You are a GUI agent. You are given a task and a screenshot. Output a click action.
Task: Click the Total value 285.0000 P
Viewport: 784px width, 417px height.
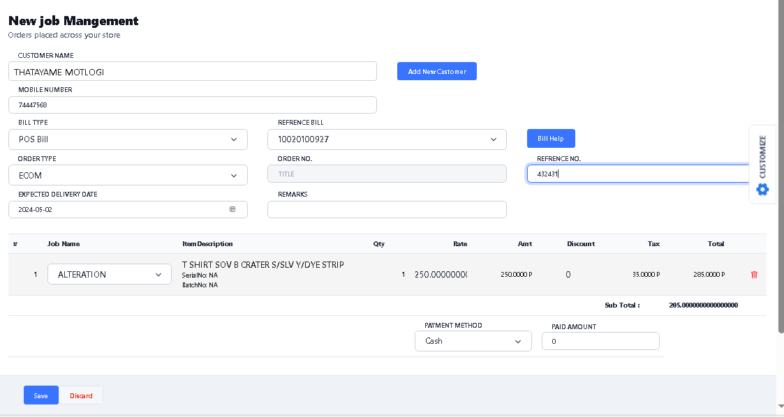[x=709, y=275]
